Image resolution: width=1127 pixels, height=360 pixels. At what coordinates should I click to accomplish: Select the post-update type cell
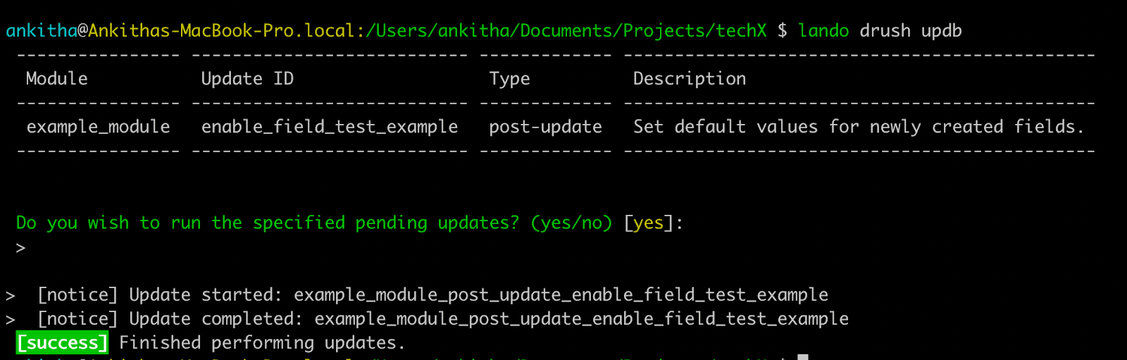click(x=545, y=127)
